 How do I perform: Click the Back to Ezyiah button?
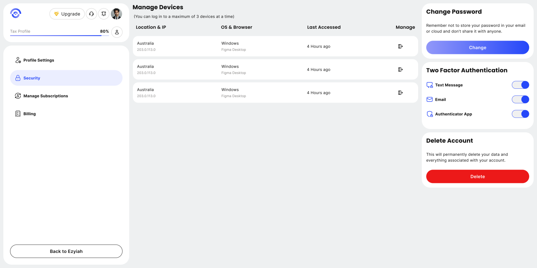tap(66, 251)
